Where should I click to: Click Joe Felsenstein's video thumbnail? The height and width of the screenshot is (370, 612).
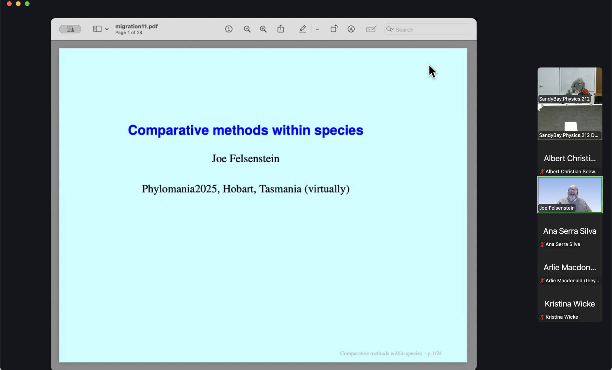[x=570, y=195]
